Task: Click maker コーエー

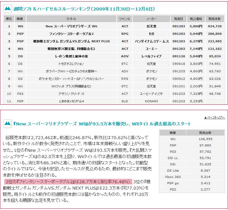Action: [151, 49]
